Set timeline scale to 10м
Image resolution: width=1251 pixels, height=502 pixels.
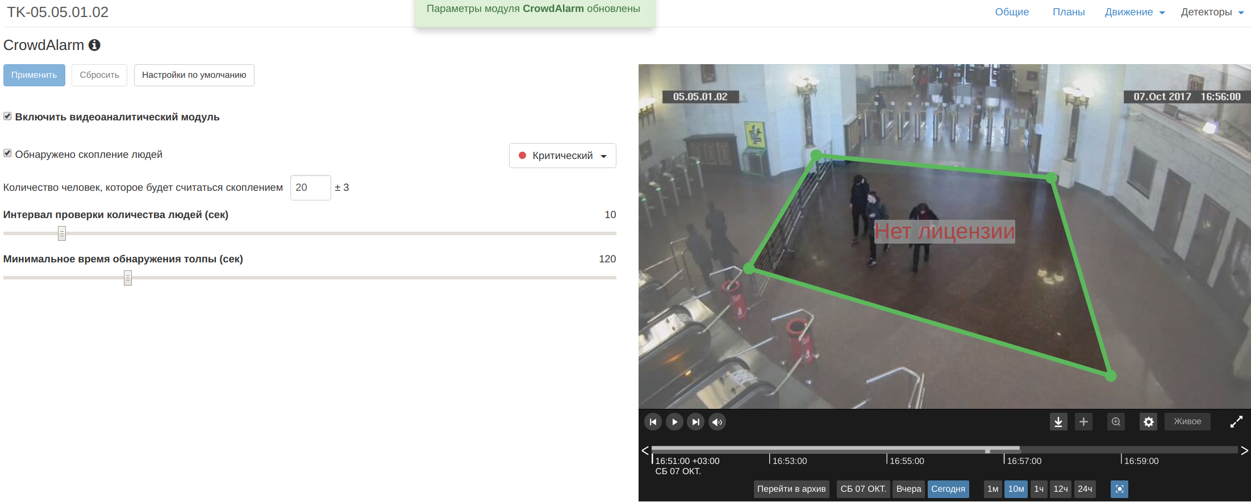(x=1016, y=489)
